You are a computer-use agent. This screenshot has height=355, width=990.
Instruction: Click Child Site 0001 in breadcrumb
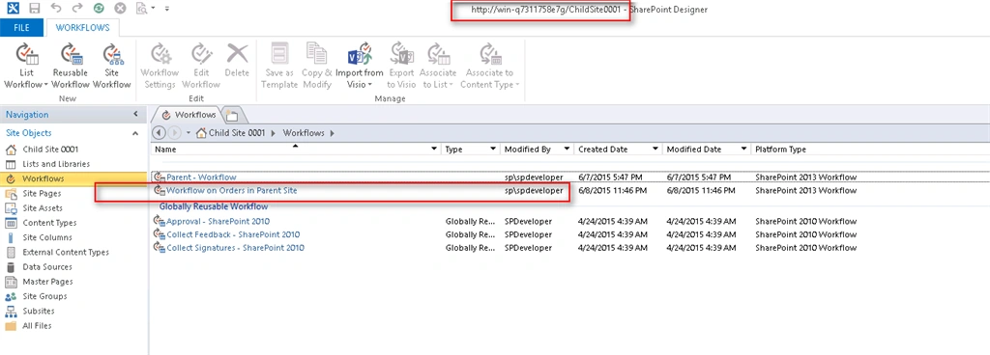click(237, 133)
